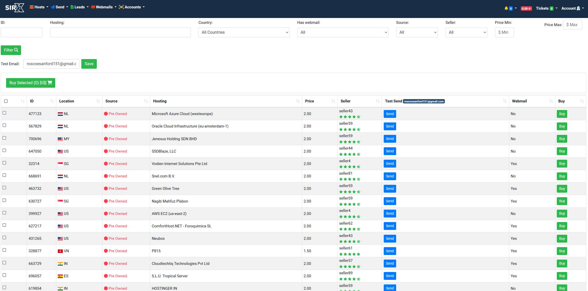Sort table by Hosting column arrows
Image resolution: width=588 pixels, height=291 pixels.
298,101
